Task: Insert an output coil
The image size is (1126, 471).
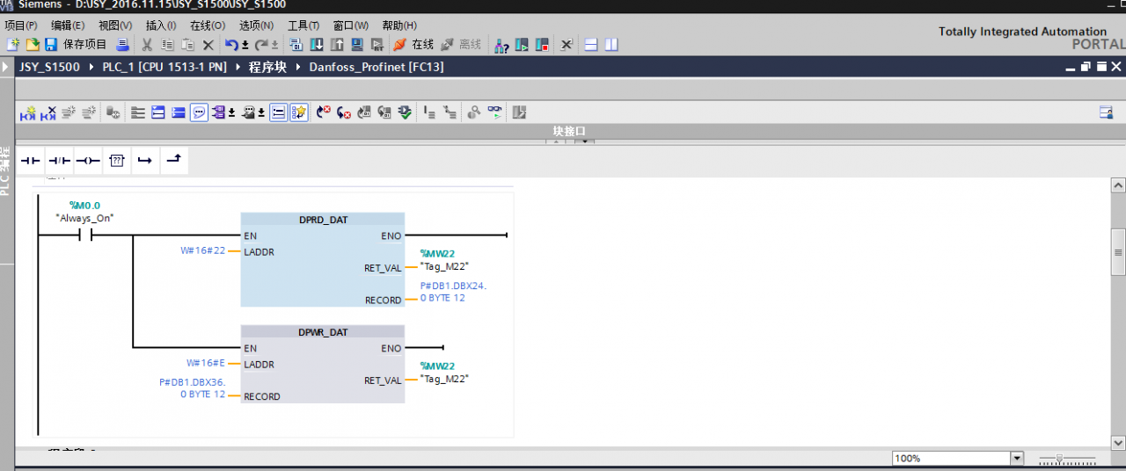Action: tap(88, 161)
